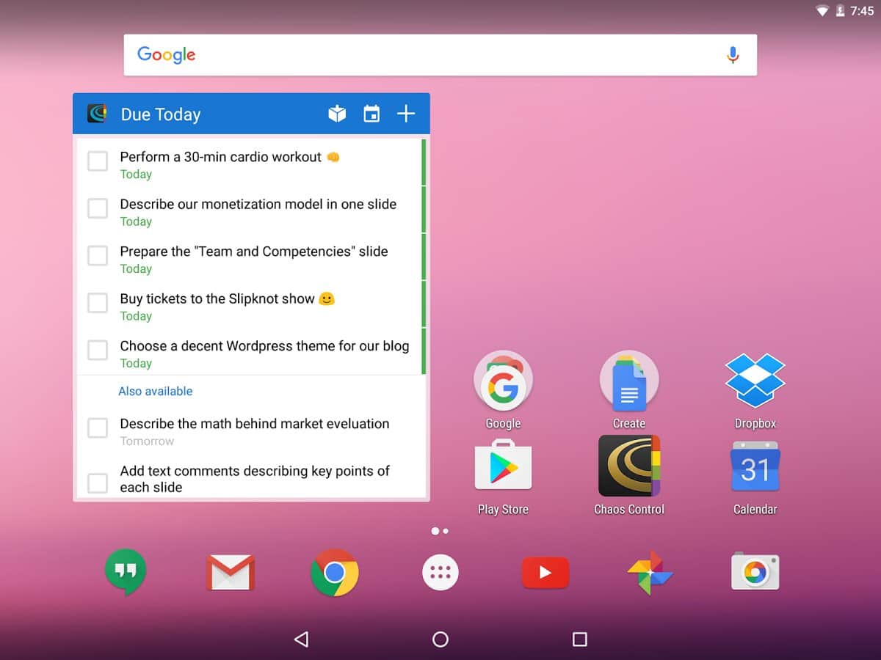Tap the Google search bar
Viewport: 881px width, 660px height.
426,55
